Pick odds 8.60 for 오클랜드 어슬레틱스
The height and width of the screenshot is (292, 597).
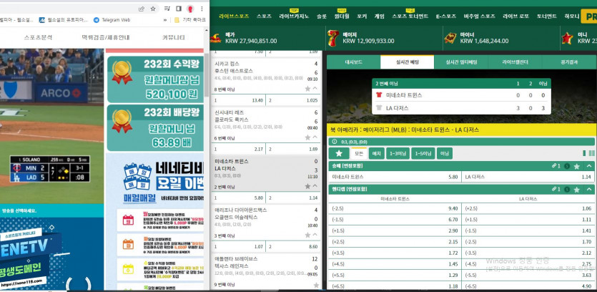(293, 247)
